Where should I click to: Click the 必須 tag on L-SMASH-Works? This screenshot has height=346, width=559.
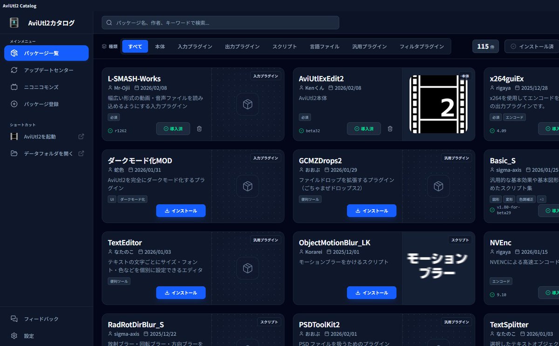[113, 117]
